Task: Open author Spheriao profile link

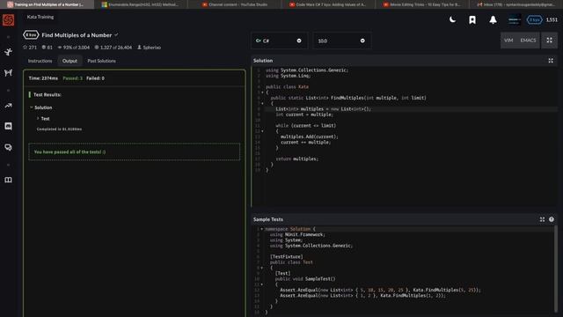Action: tap(150, 48)
